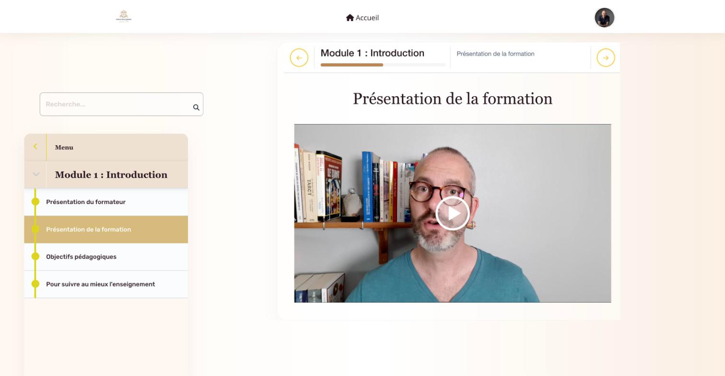Open the user profile avatar
Screen dimensions: 725x376
[605, 18]
